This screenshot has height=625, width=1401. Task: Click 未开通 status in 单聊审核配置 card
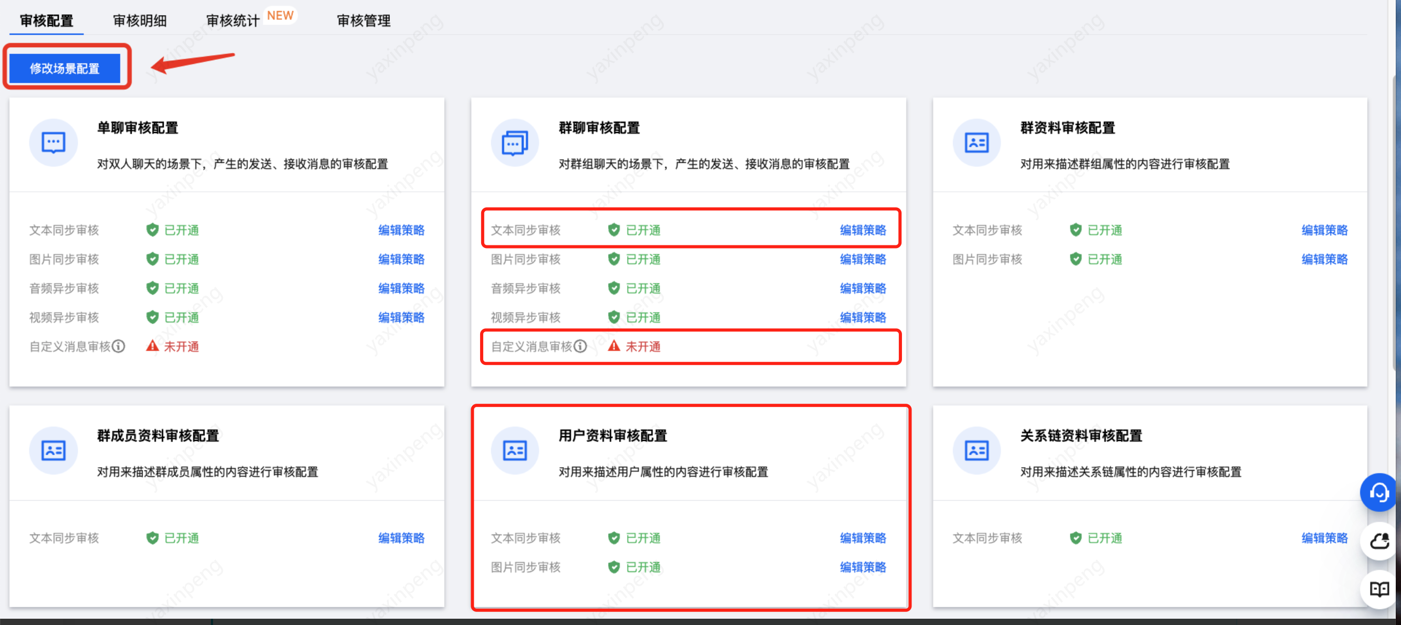(182, 346)
